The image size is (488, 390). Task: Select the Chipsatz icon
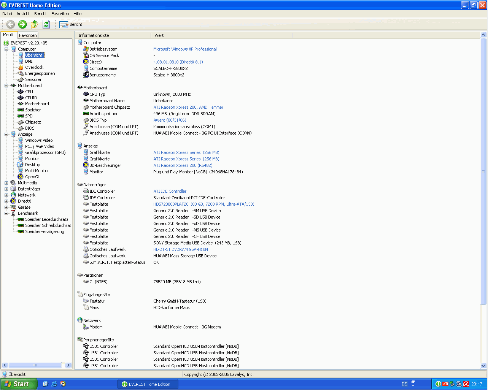point(21,122)
